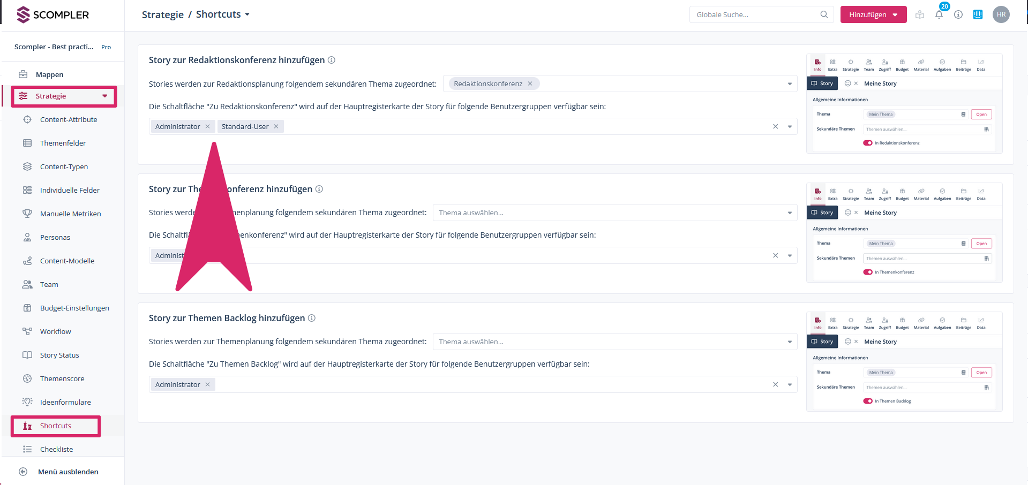Click the info icon in top bar
The image size is (1028, 485).
pyautogui.click(x=958, y=15)
